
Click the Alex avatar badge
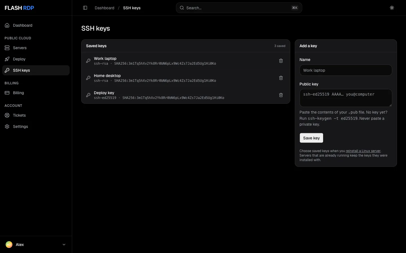tap(9, 245)
